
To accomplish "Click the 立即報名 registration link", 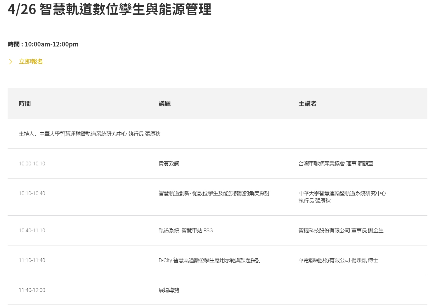I will [x=31, y=62].
